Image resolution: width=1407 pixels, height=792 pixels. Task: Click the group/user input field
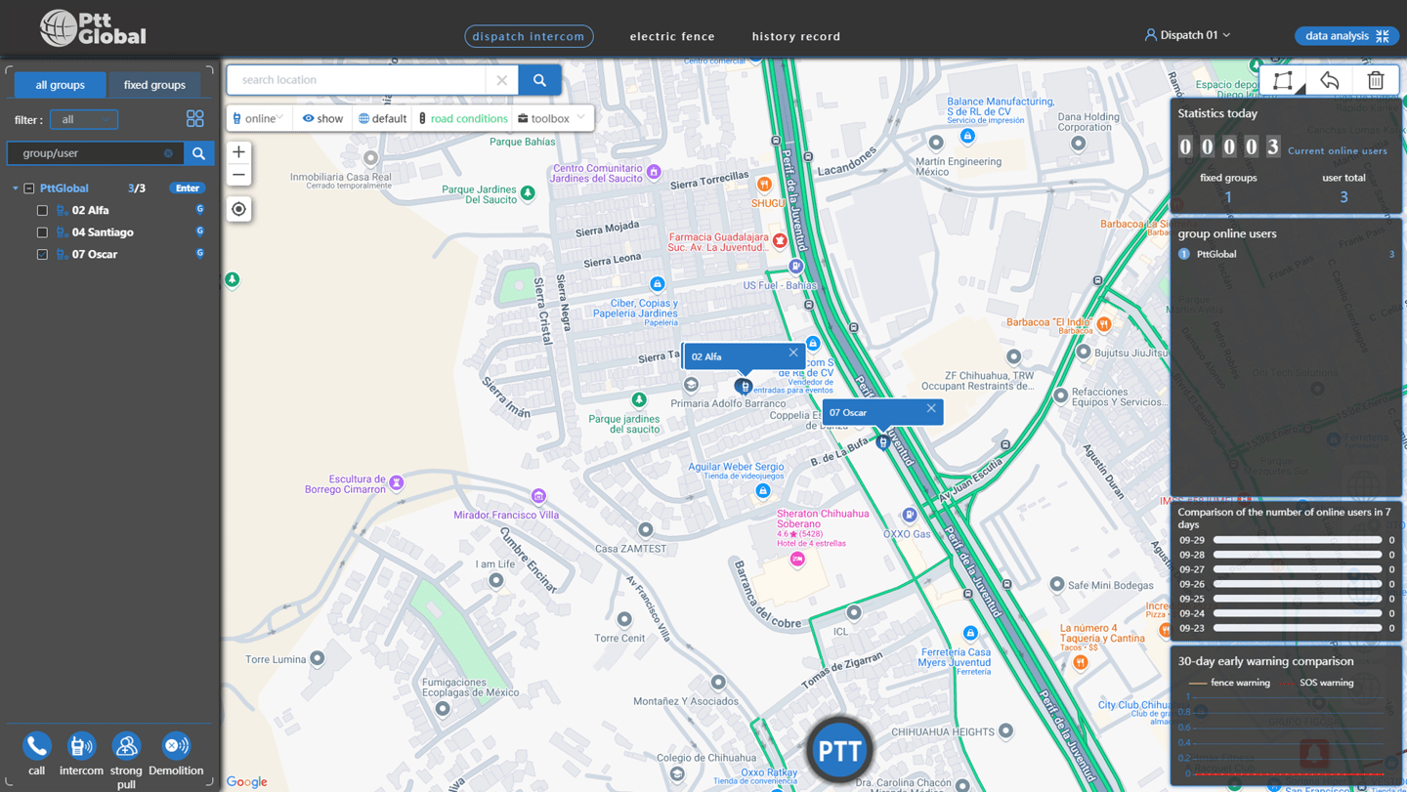tap(96, 153)
